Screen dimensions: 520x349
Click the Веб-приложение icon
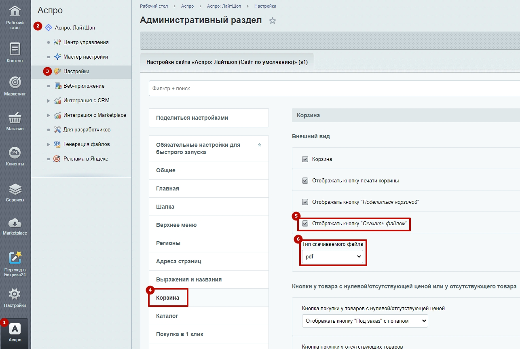pos(57,86)
